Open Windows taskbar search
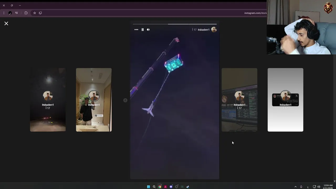Screen dimensions: 336x189 154,187
